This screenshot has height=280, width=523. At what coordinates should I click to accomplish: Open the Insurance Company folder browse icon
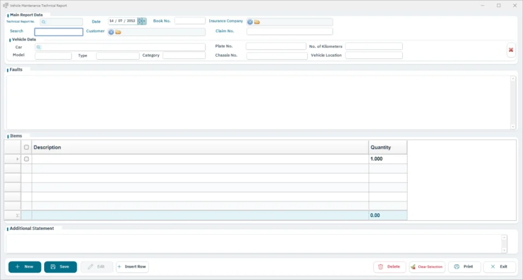pos(257,22)
